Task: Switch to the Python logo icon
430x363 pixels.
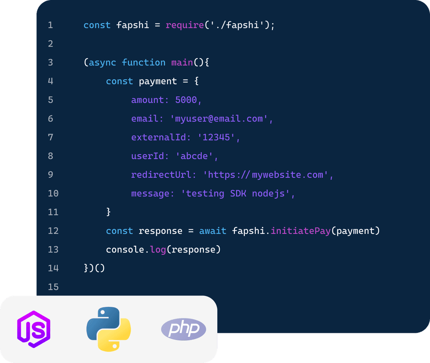Action: click(109, 329)
